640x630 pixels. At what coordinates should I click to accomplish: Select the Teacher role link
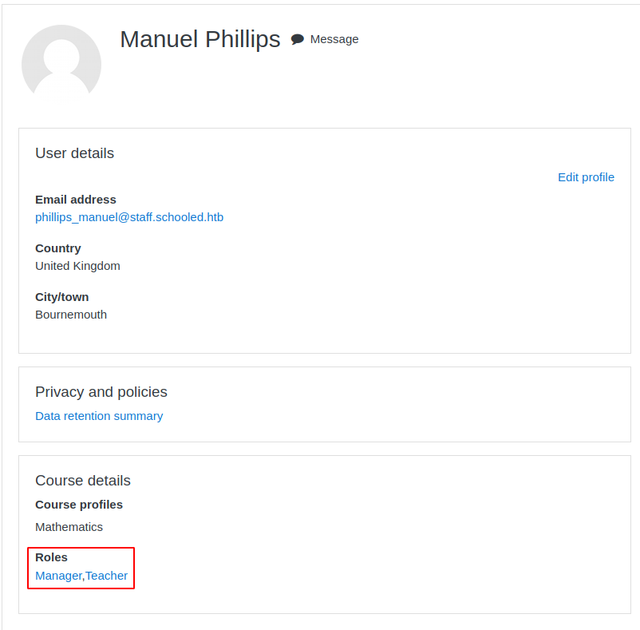click(x=107, y=576)
